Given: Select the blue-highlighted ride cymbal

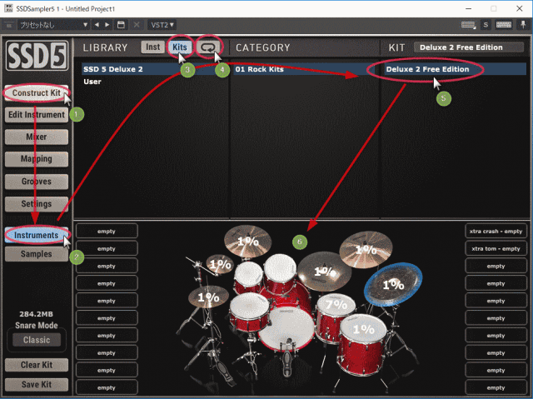Looking at the screenshot, I should click(x=393, y=285).
